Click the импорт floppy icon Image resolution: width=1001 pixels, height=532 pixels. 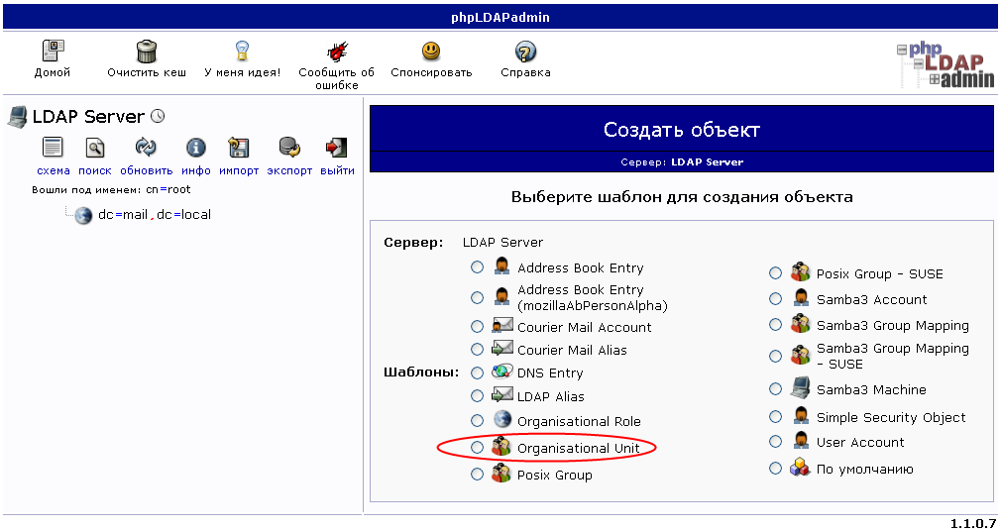tap(239, 148)
